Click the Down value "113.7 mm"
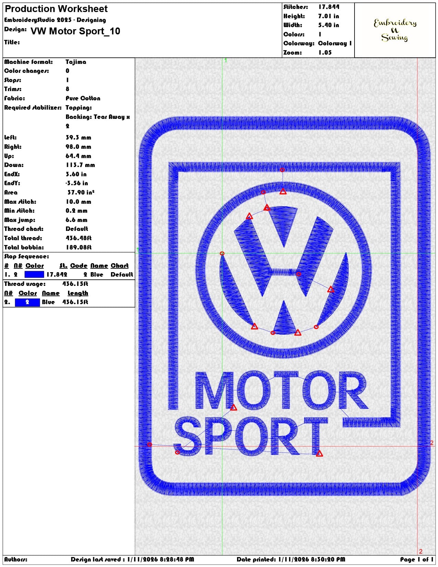The image size is (438, 567). click(x=80, y=165)
